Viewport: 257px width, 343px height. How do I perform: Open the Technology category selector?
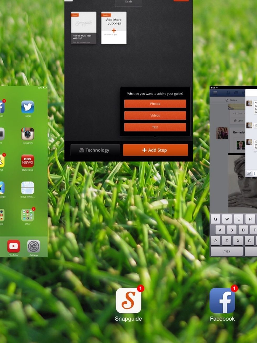click(95, 150)
